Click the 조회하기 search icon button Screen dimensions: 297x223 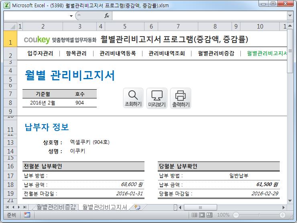pos(133,98)
